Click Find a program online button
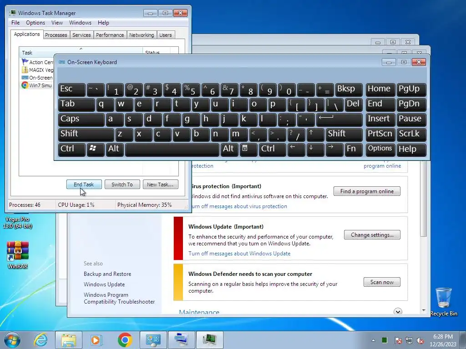This screenshot has width=466, height=349. point(367,191)
